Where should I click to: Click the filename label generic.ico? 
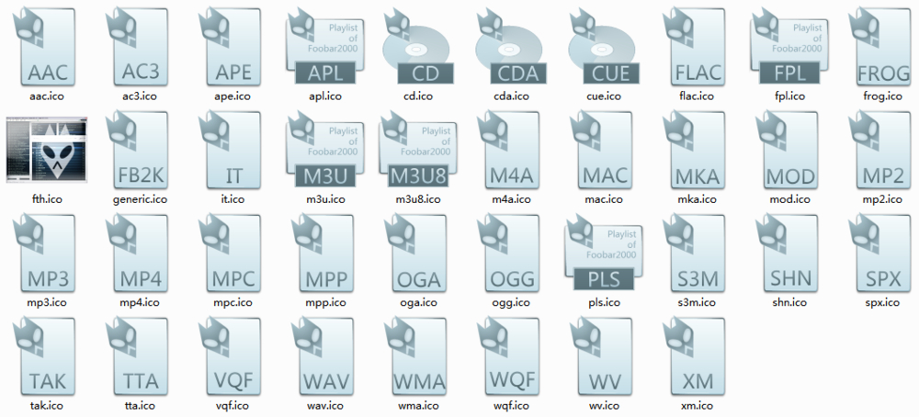140,199
